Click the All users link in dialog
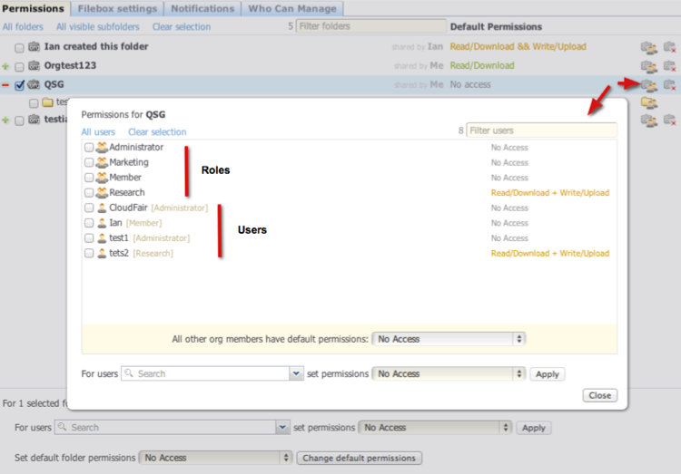The width and height of the screenshot is (681, 474). (98, 132)
